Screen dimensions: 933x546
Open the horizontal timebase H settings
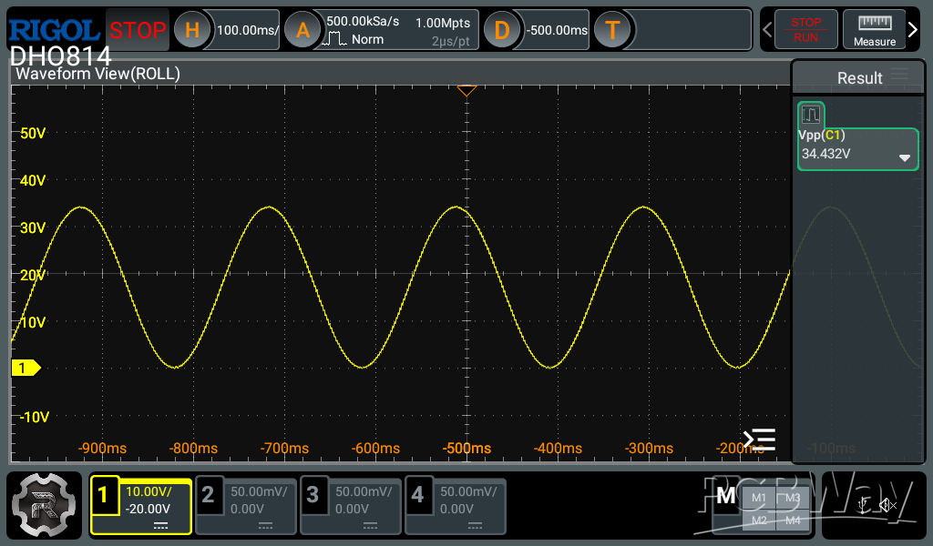[192, 30]
